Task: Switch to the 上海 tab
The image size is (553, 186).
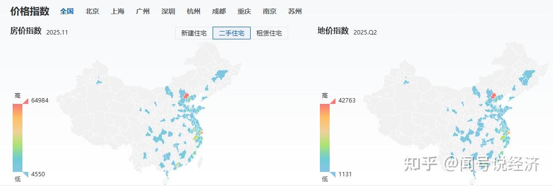Action: pyautogui.click(x=118, y=11)
